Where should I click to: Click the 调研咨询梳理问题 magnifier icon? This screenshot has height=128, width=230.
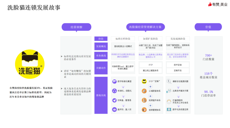pyautogui.click(x=169, y=81)
